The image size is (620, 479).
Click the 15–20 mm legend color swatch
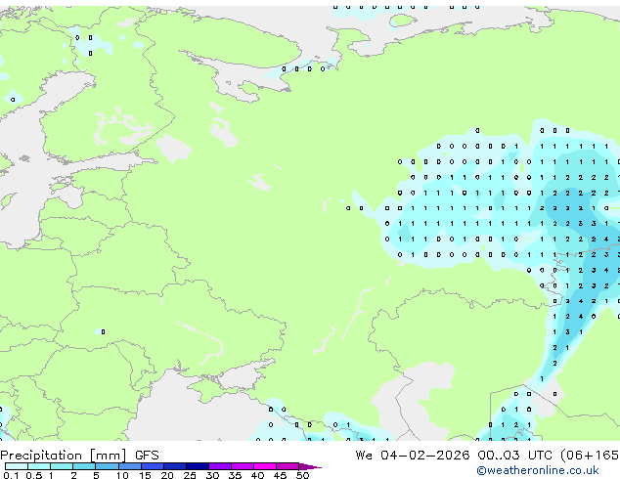click(x=153, y=466)
